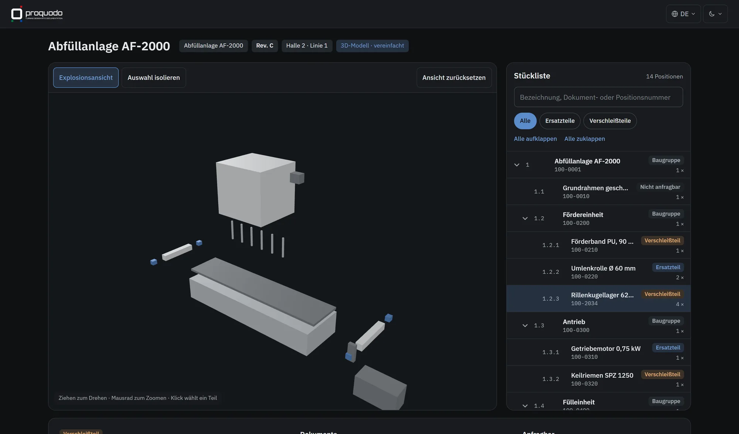
Task: Click the dark motor block at bottom of 3D view
Action: [x=379, y=388]
